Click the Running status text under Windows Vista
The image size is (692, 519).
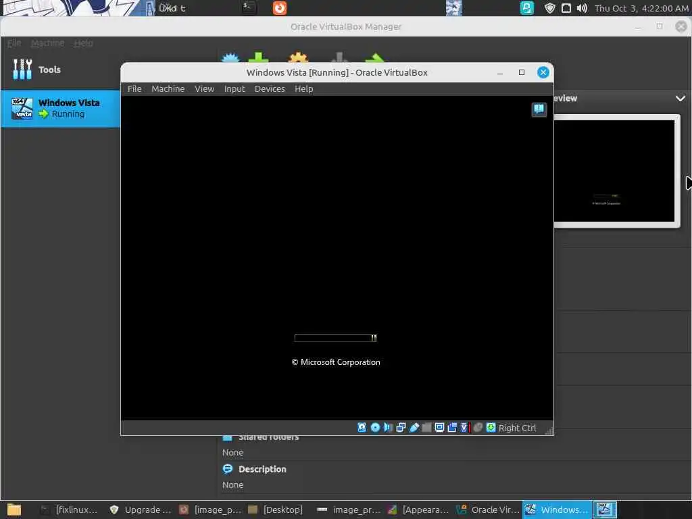click(x=68, y=114)
